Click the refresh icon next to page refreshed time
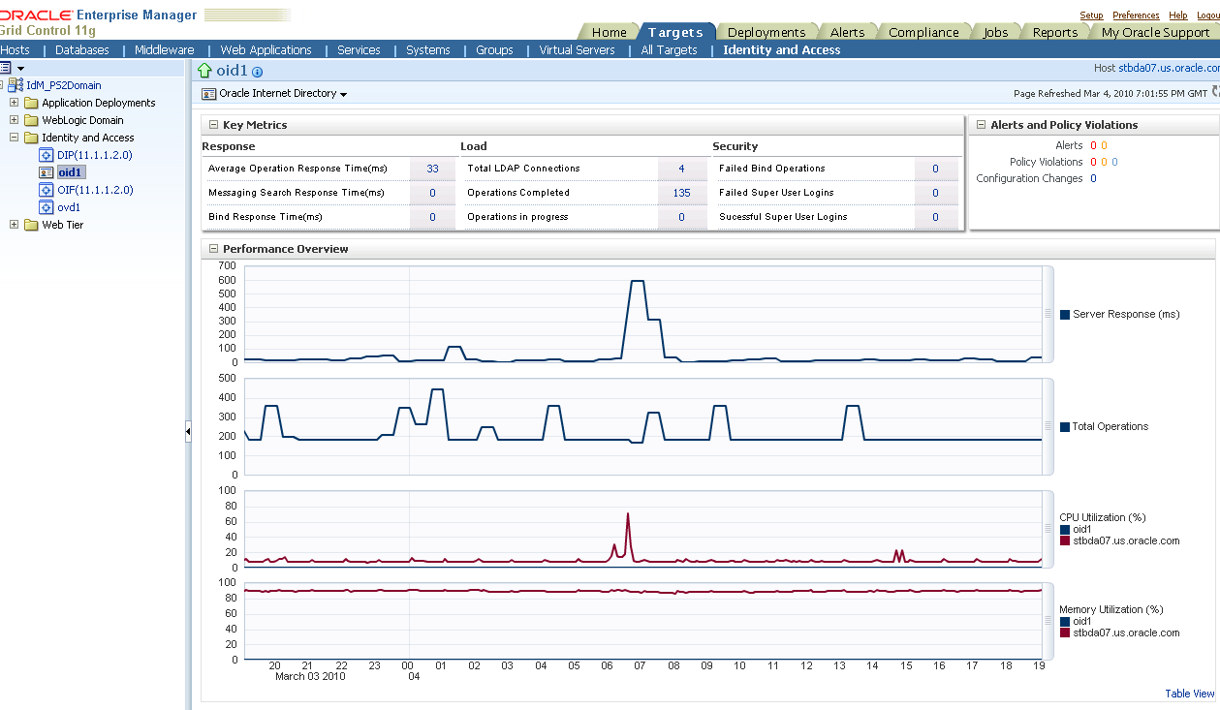Screen dimensions: 1220x710 (1215, 93)
